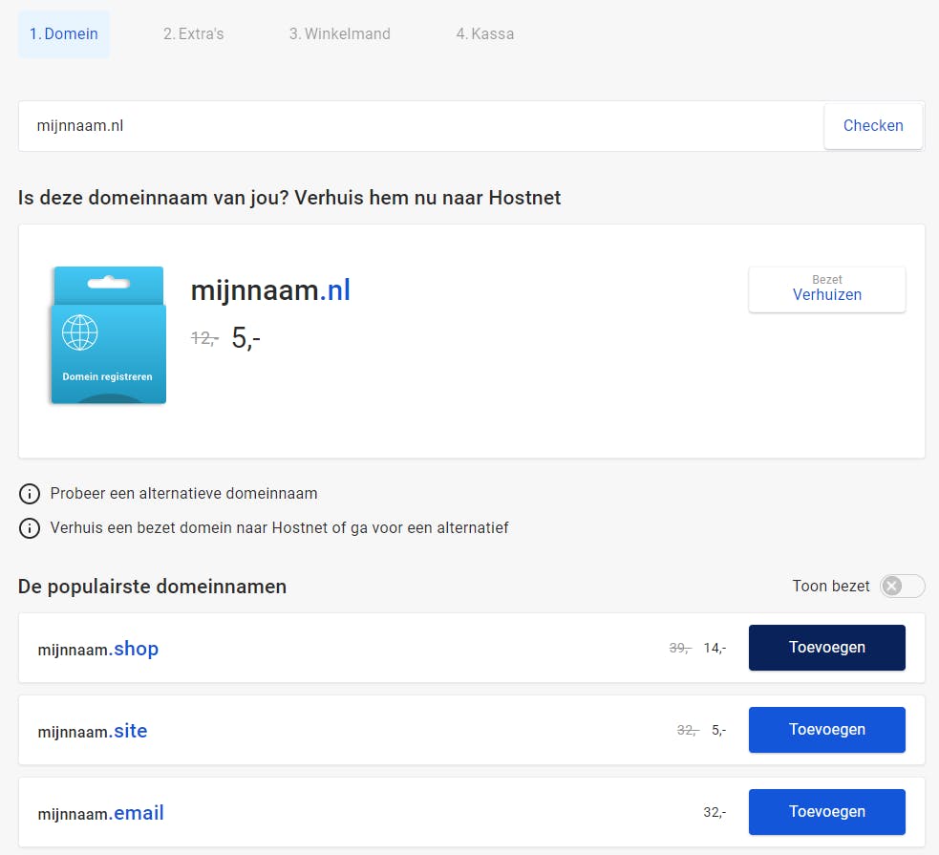This screenshot has width=939, height=855.
Task: Go to the '4. Kassa' step
Action: click(x=485, y=33)
